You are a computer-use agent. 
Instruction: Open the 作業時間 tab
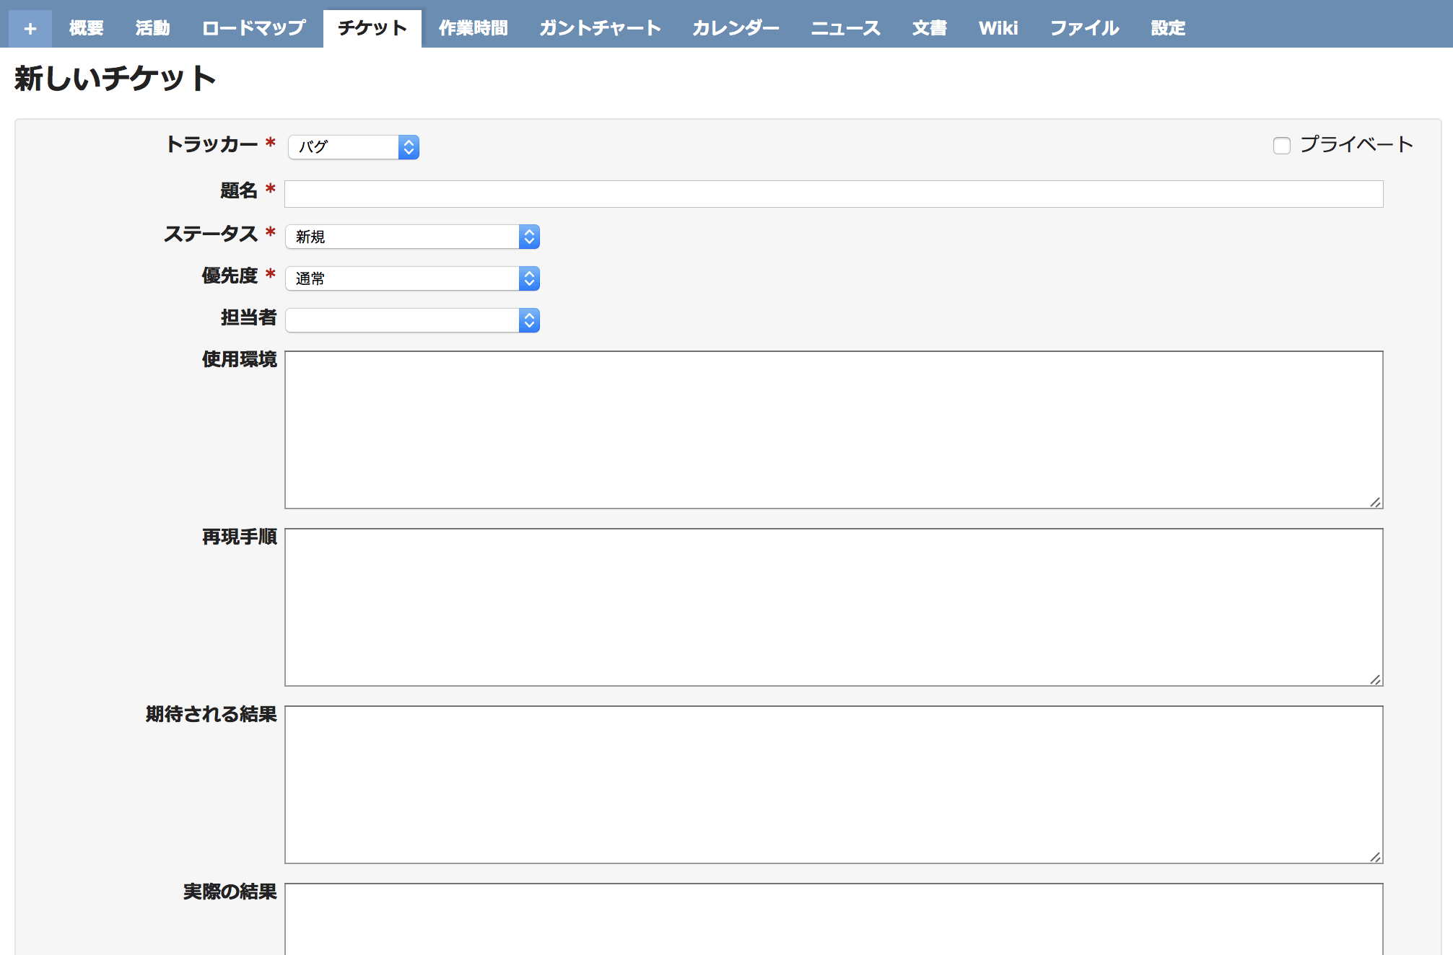pyautogui.click(x=474, y=29)
